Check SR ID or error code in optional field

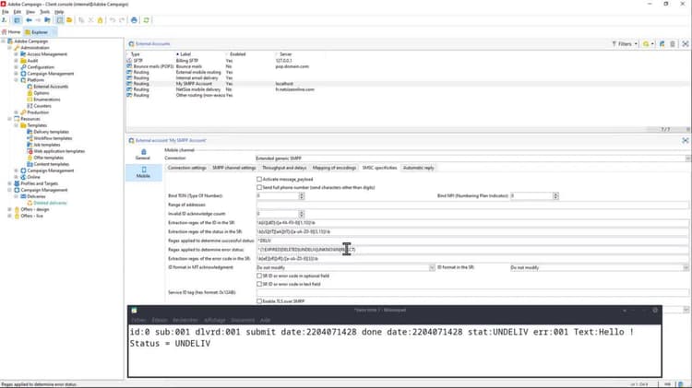click(259, 276)
